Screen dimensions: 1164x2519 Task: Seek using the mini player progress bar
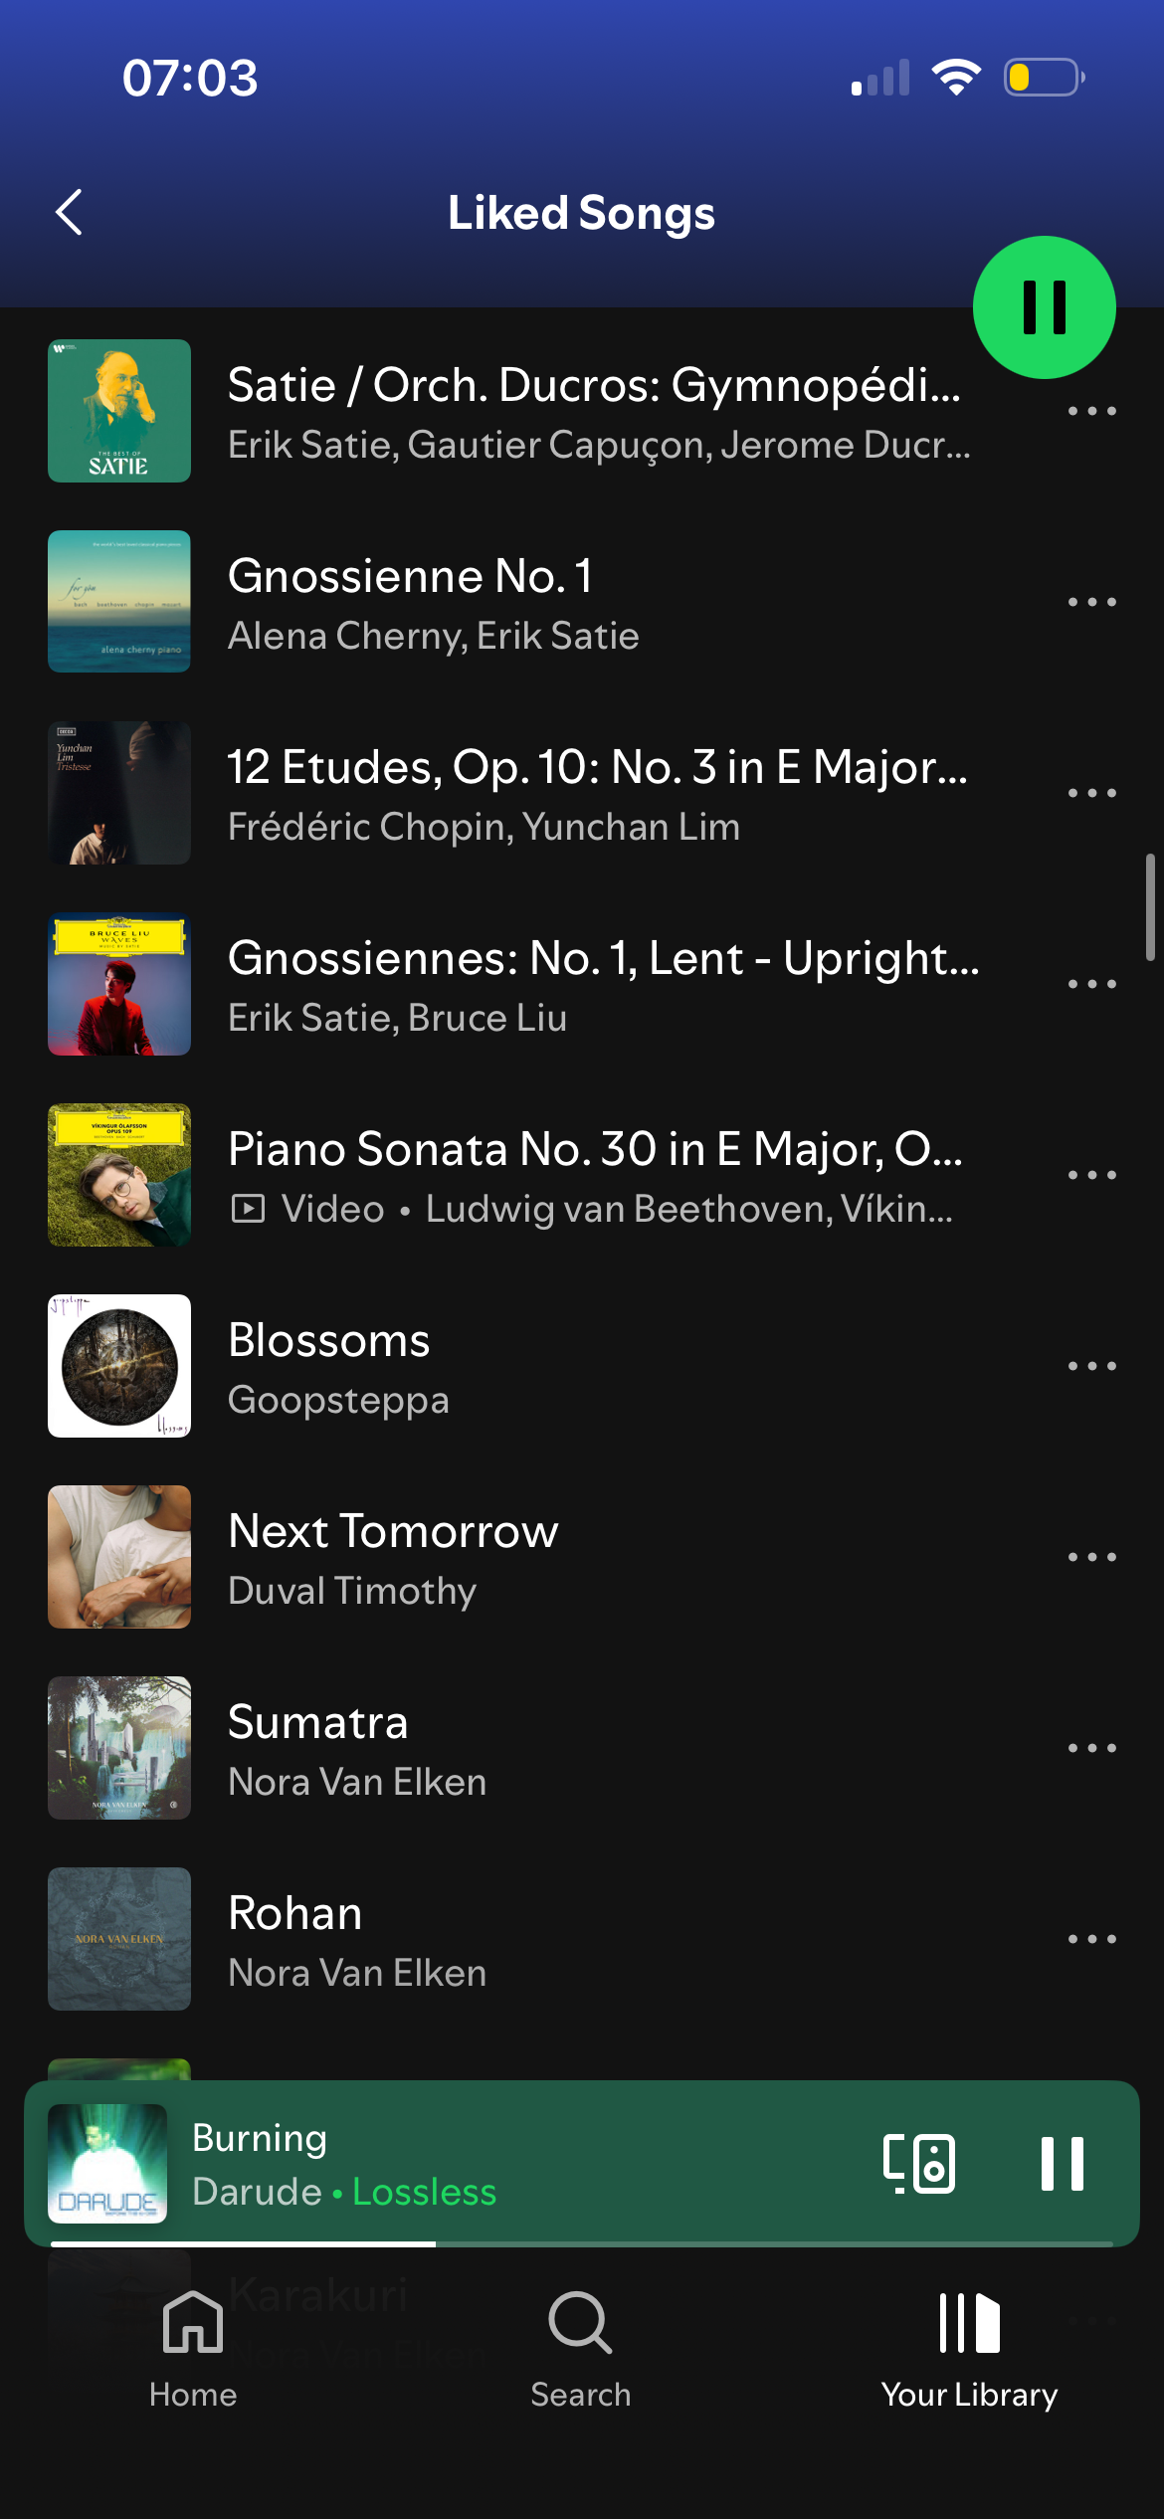(x=581, y=2243)
